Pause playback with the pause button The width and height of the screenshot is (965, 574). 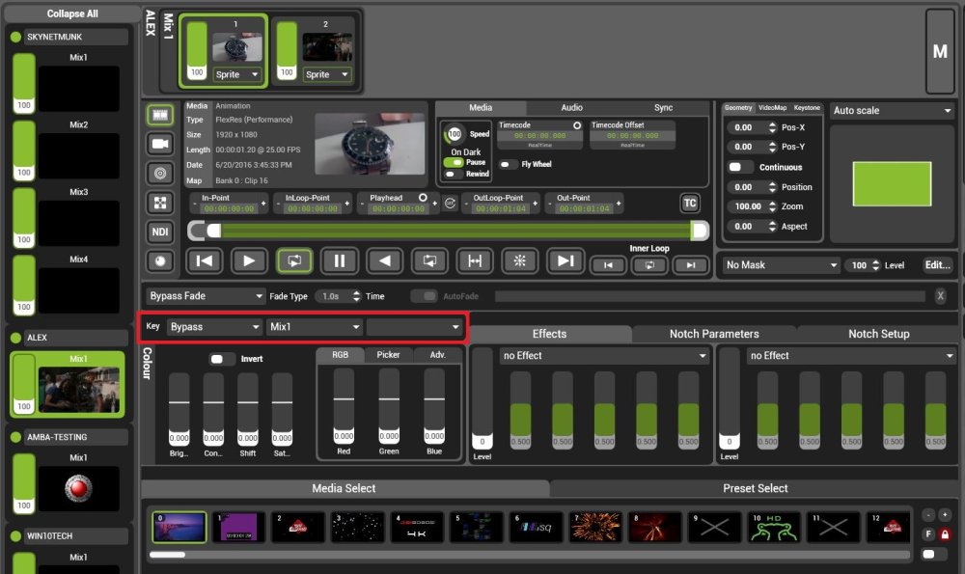(x=339, y=260)
